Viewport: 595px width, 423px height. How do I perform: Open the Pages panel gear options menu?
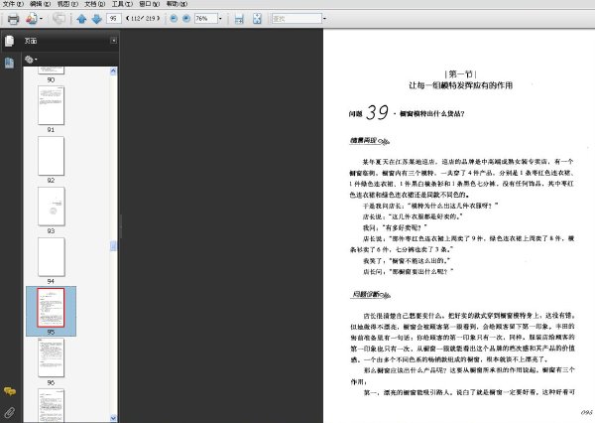click(31, 60)
